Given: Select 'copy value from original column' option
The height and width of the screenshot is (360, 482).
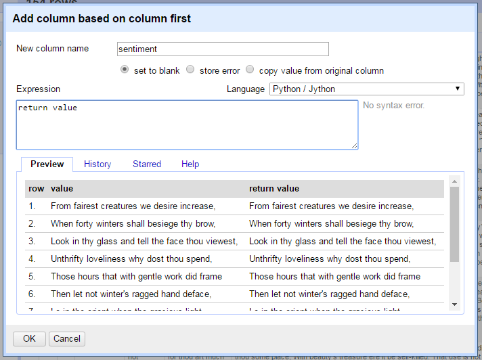Looking at the screenshot, I should pyautogui.click(x=250, y=70).
